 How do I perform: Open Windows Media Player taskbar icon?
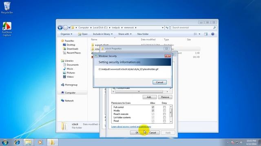[x=40, y=142]
